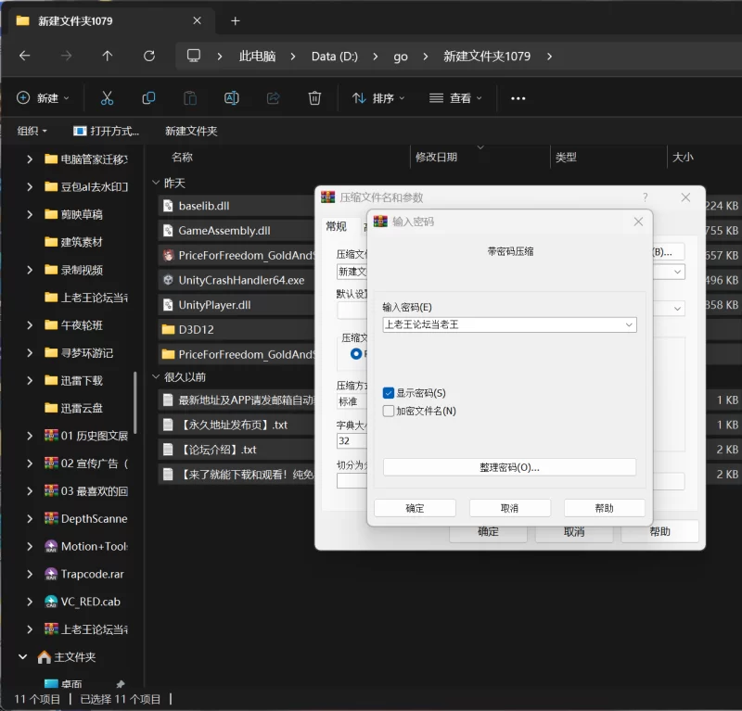Go up one folder level arrow
Viewport: 742px width, 711px height.
[x=108, y=56]
